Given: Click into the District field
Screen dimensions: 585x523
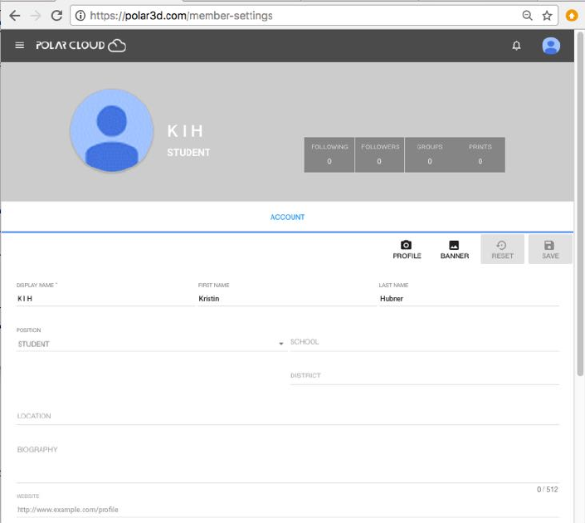Looking at the screenshot, I should point(425,376).
